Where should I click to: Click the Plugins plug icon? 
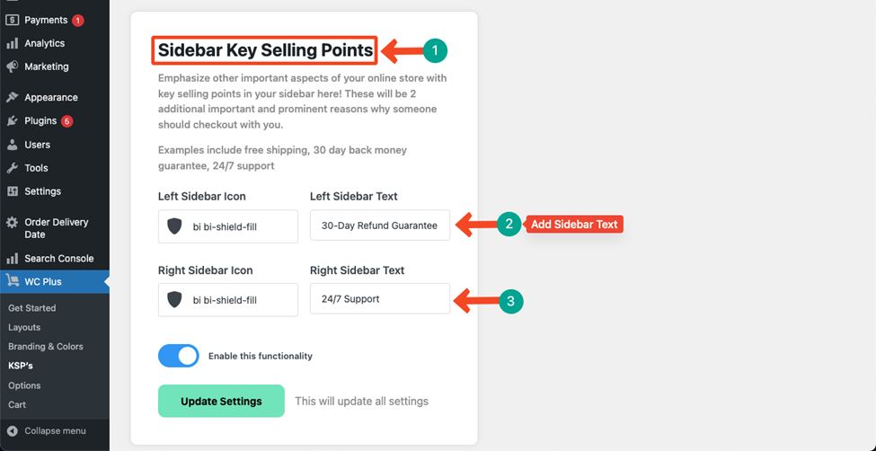coord(13,120)
